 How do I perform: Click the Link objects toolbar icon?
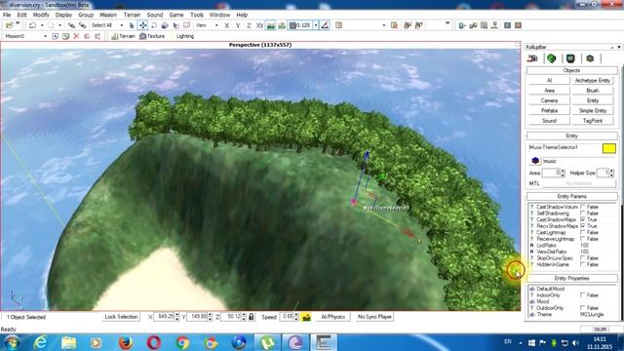coord(71,25)
